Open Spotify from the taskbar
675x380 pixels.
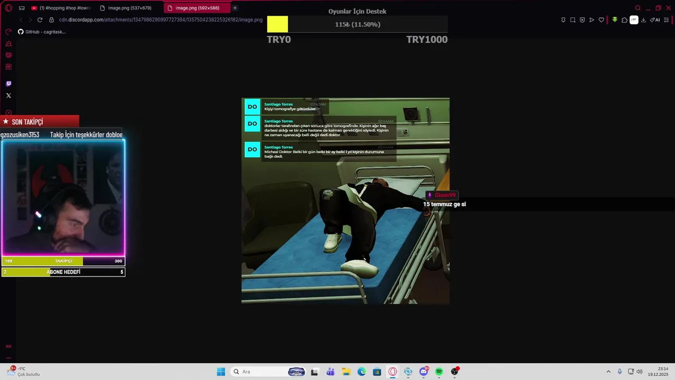(x=439, y=372)
